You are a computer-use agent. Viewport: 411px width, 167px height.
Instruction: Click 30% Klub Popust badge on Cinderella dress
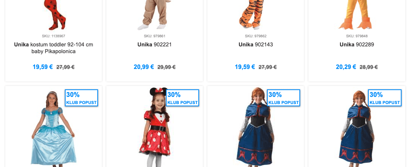pos(81,98)
